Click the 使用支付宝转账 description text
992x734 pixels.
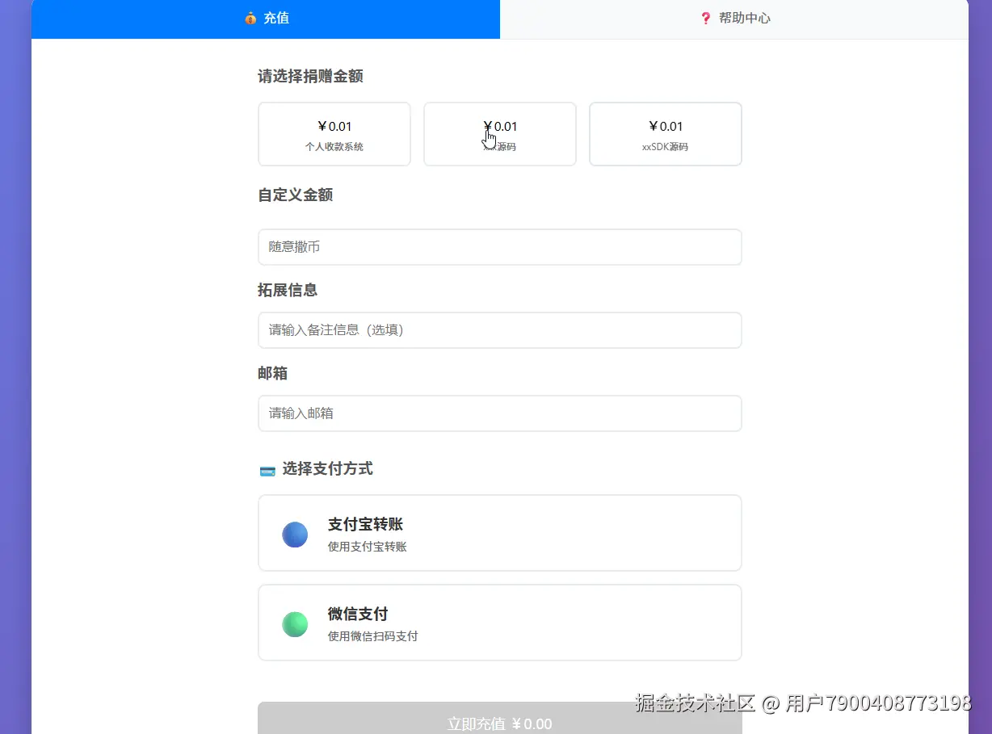click(x=368, y=547)
